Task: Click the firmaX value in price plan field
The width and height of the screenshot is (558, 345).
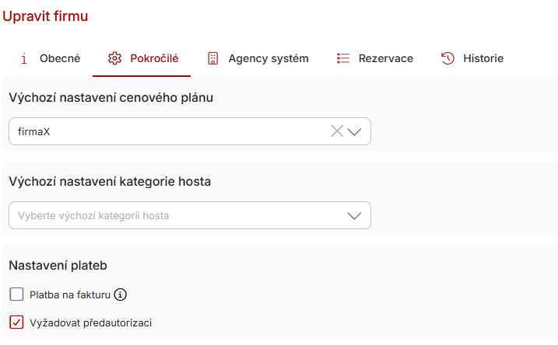Action: (34, 131)
